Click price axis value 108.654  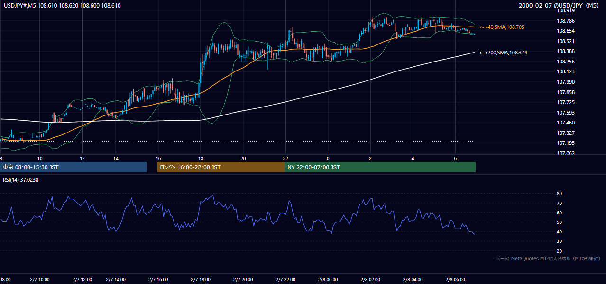[x=565, y=31]
